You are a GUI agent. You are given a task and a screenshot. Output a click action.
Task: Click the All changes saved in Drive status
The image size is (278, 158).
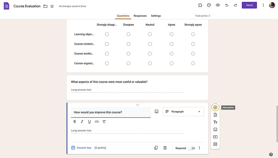tap(73, 6)
